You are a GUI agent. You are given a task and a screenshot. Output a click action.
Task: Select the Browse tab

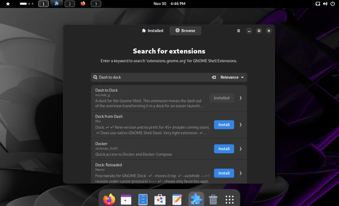(185, 30)
